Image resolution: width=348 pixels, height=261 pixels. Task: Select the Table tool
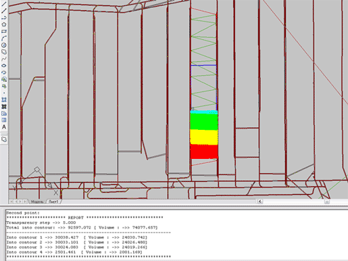(4, 120)
